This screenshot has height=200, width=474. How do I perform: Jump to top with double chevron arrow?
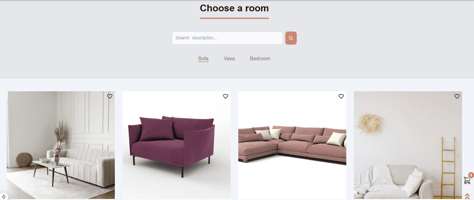467,196
